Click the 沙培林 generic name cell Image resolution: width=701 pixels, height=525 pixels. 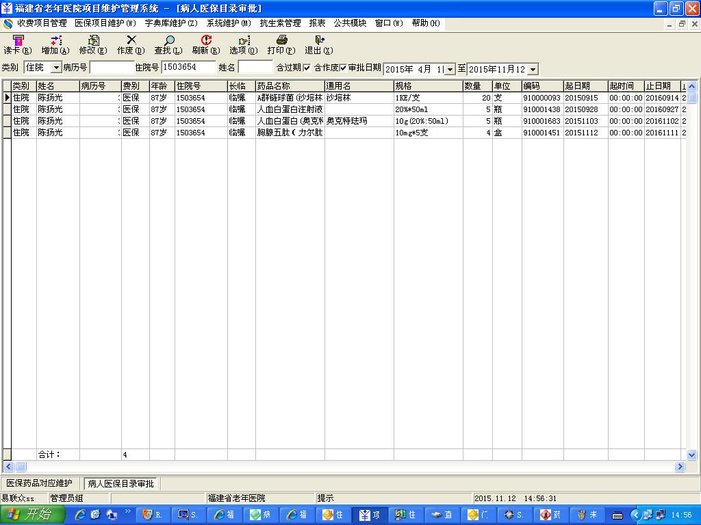359,98
